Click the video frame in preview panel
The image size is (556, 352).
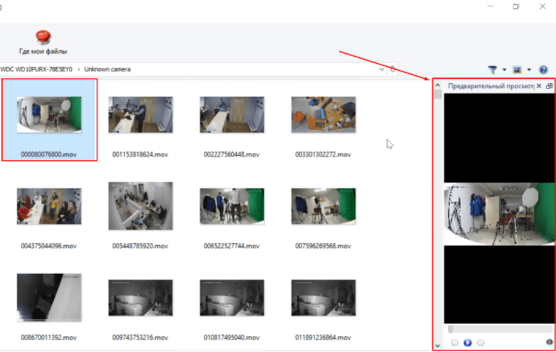pyautogui.click(x=499, y=214)
